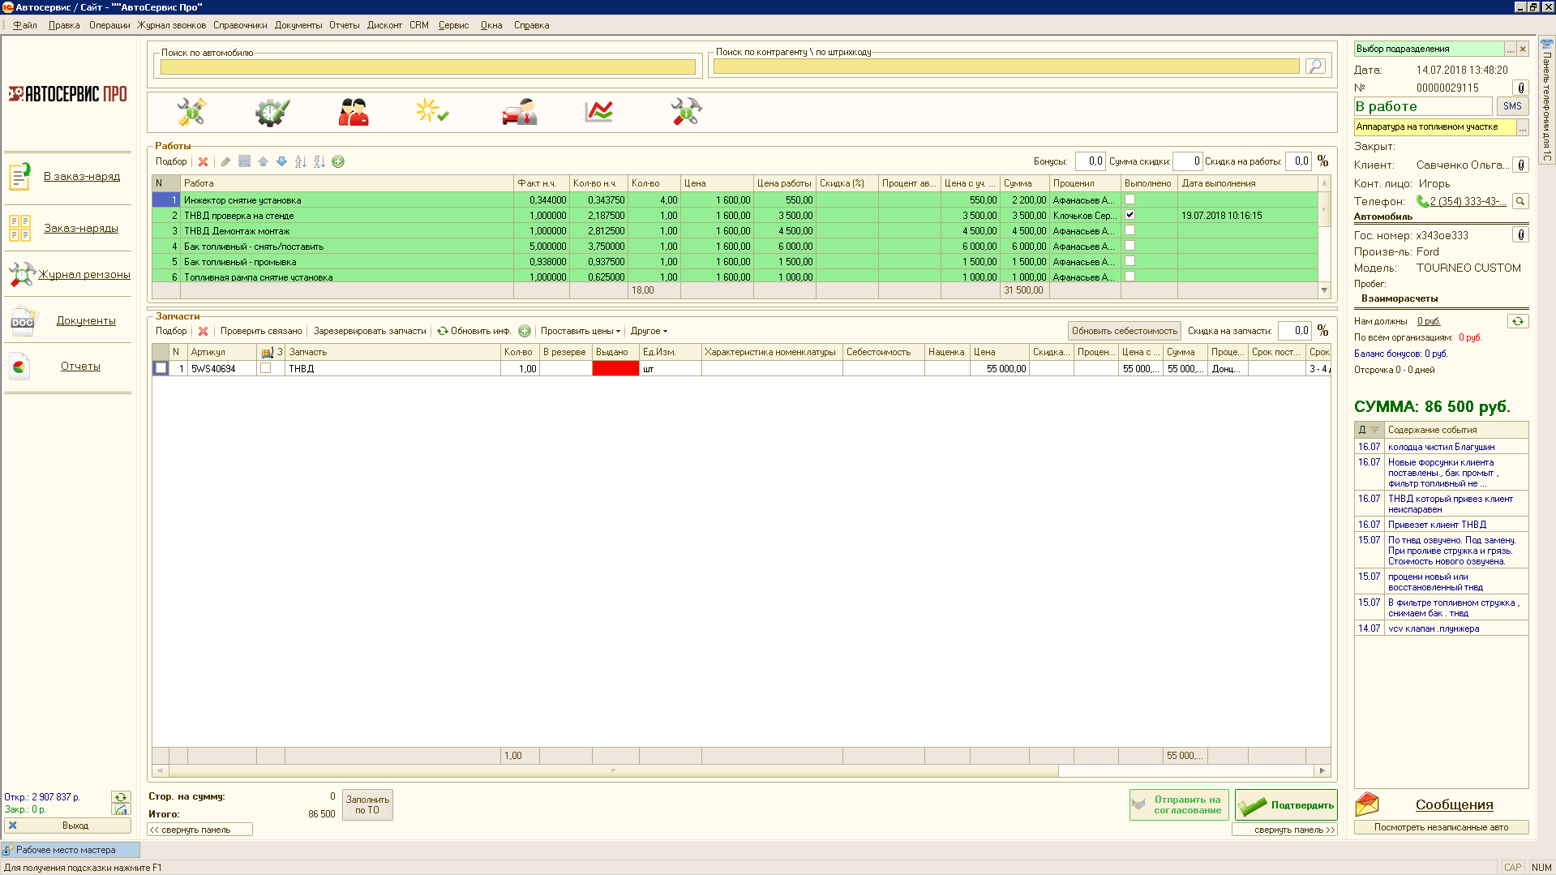Move work row down with blue arrow
1556x875 pixels.
281,162
